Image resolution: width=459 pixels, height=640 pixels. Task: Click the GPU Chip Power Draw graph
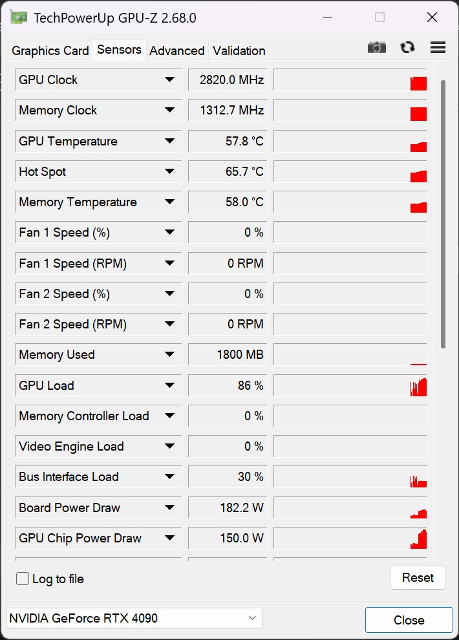(350, 538)
